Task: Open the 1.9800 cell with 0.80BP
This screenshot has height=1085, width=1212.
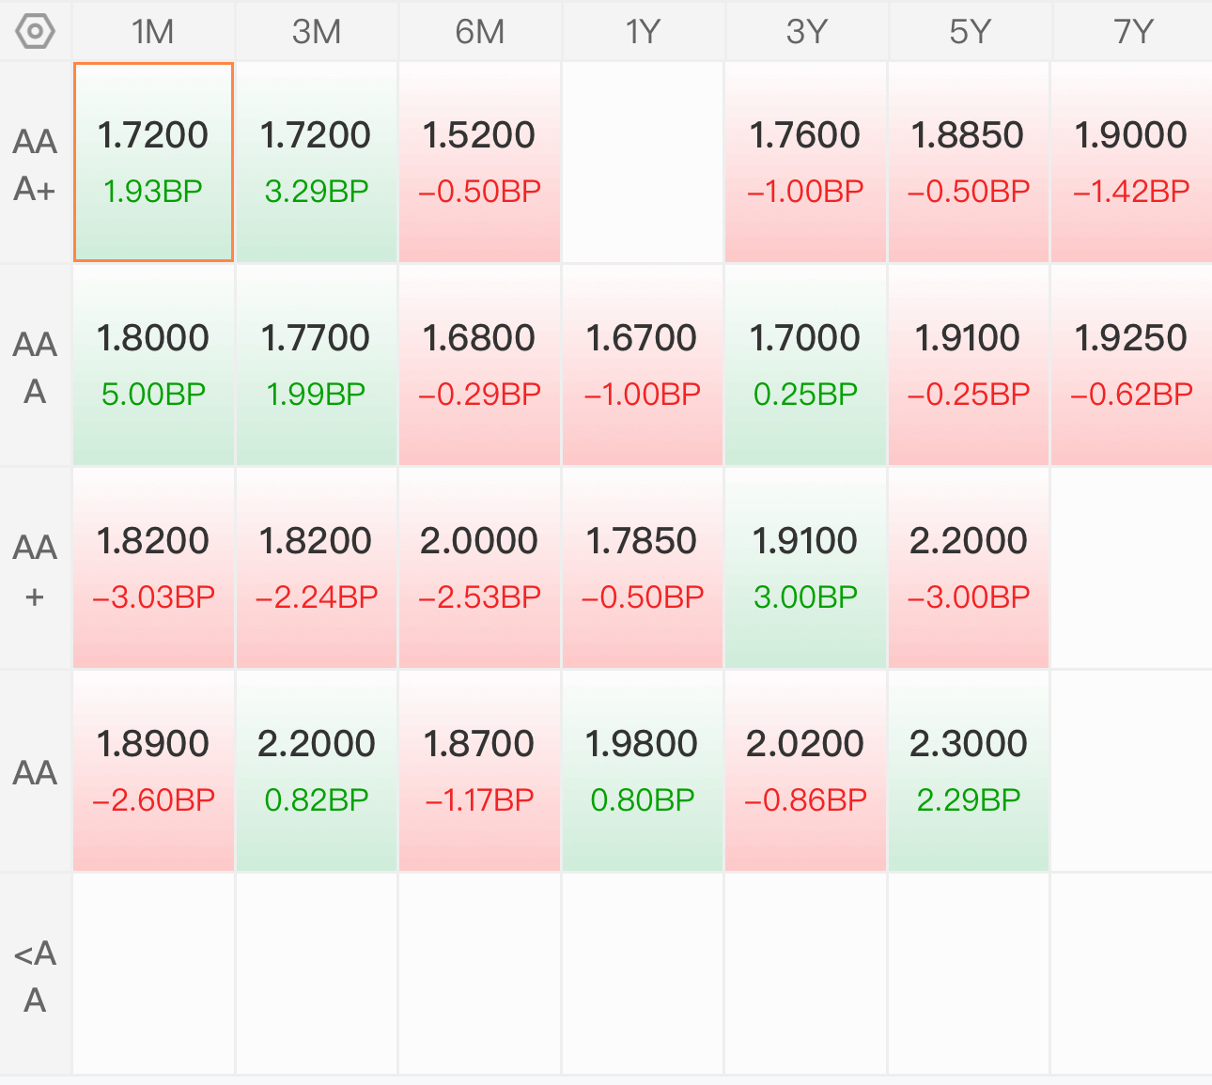Action: [x=643, y=771]
